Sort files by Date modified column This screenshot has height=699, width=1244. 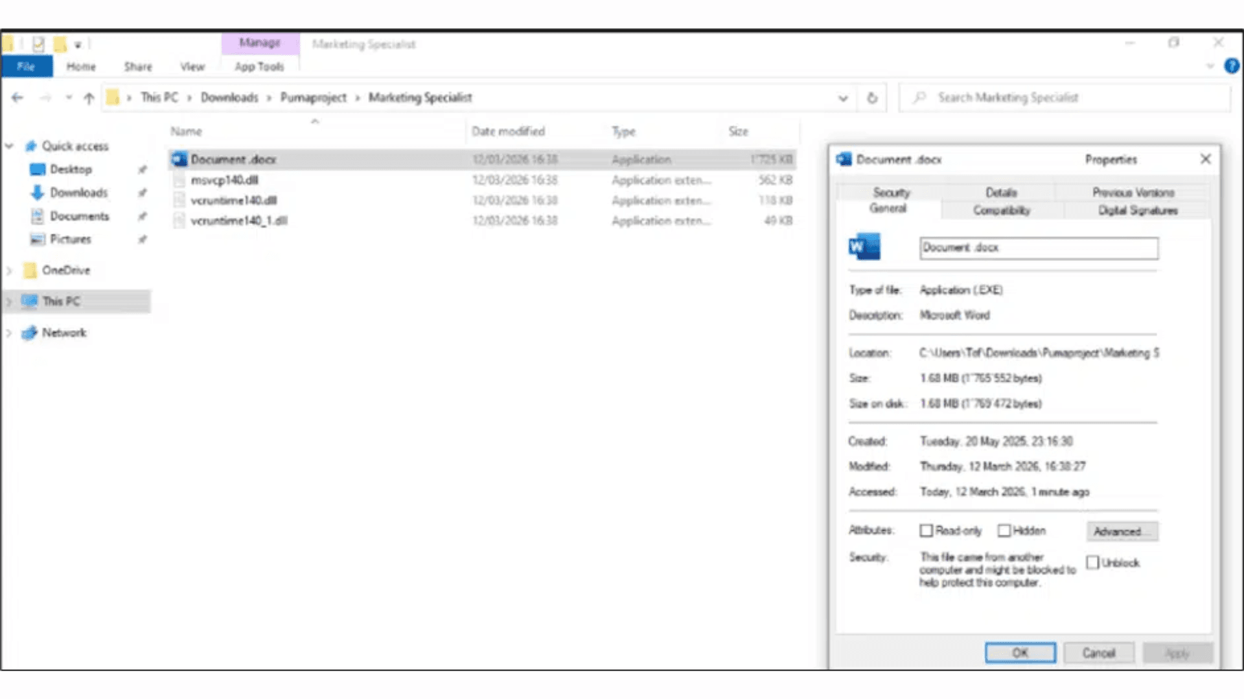point(508,131)
